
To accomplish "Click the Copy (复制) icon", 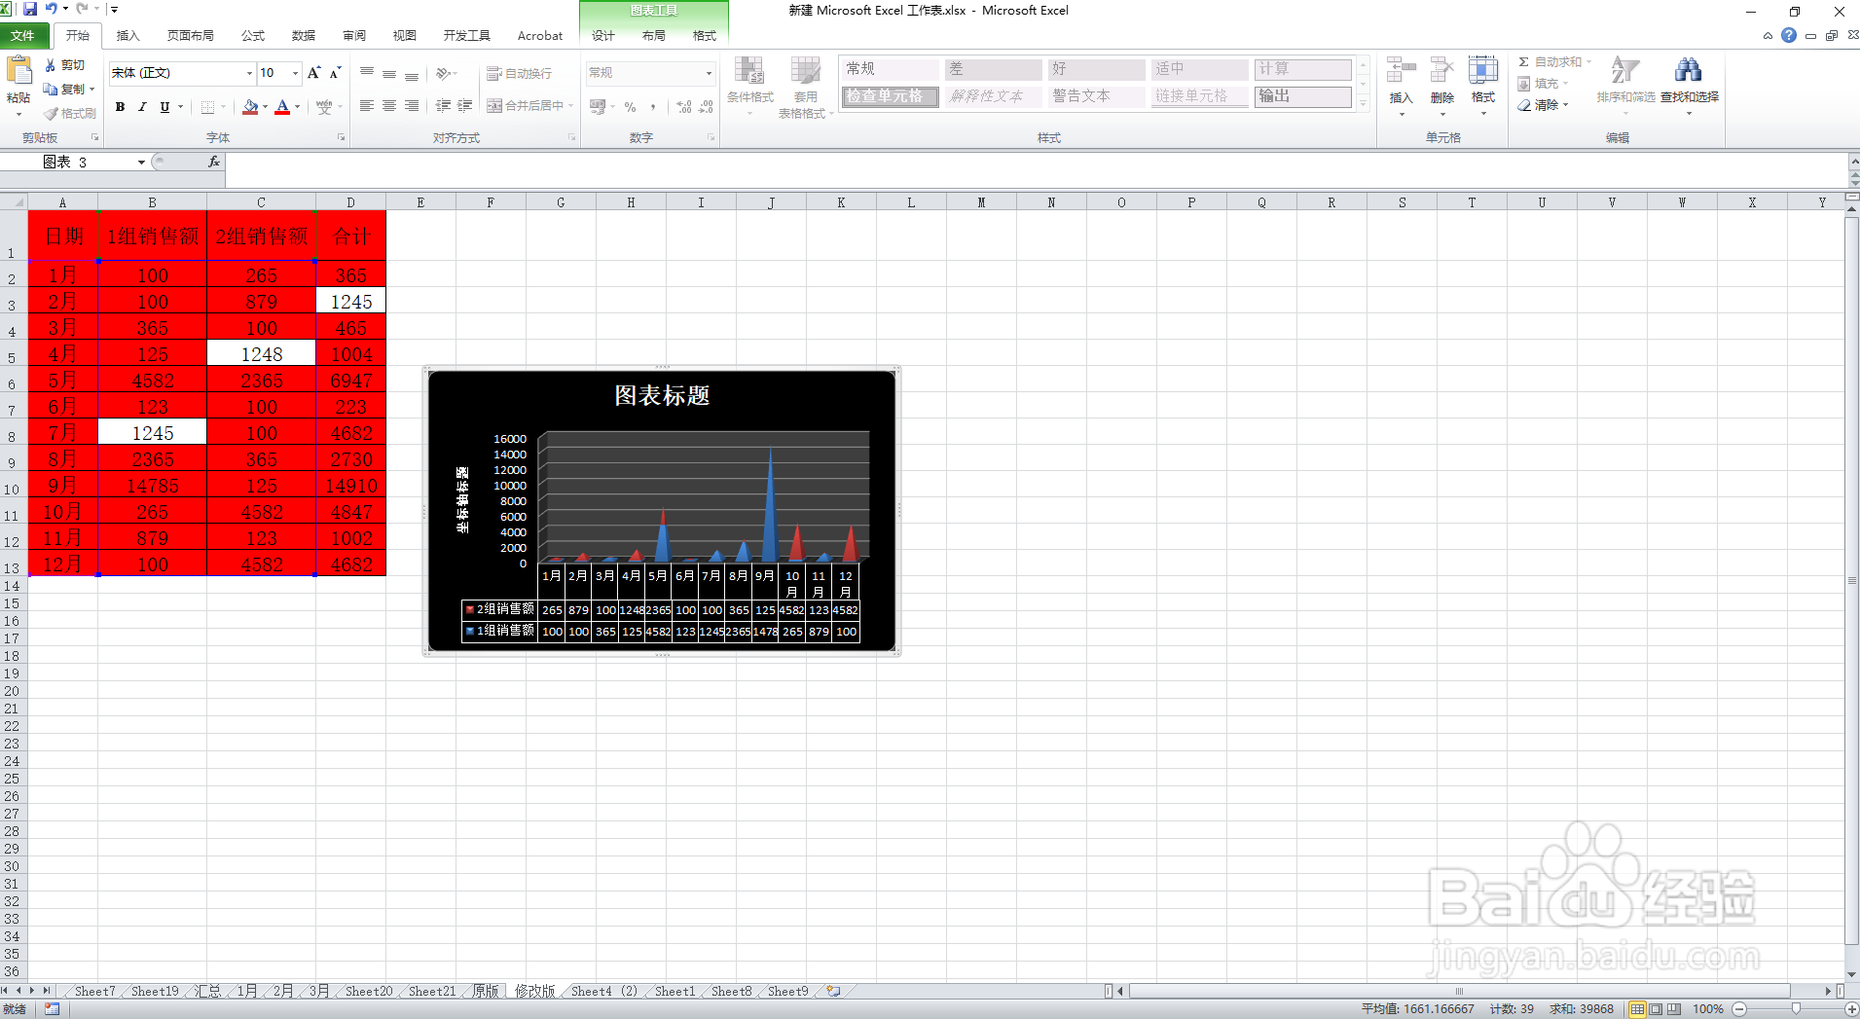I will (51, 89).
